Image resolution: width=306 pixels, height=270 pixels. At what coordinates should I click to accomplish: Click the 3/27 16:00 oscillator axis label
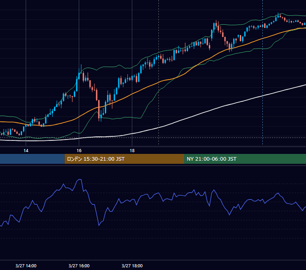79,265
